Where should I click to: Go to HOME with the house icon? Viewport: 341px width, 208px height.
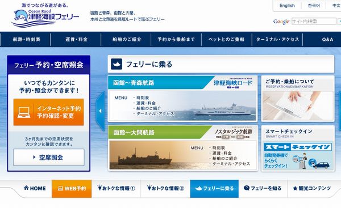tap(35, 188)
